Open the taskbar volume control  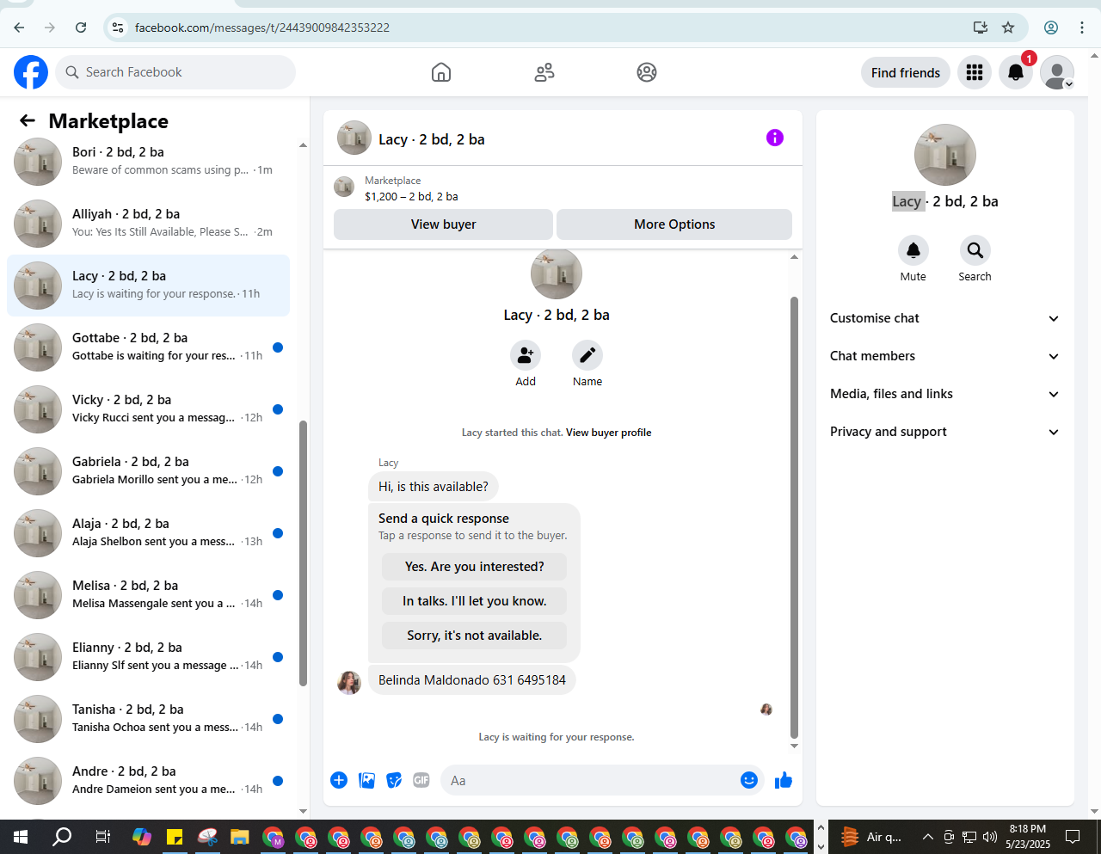pyautogui.click(x=990, y=836)
